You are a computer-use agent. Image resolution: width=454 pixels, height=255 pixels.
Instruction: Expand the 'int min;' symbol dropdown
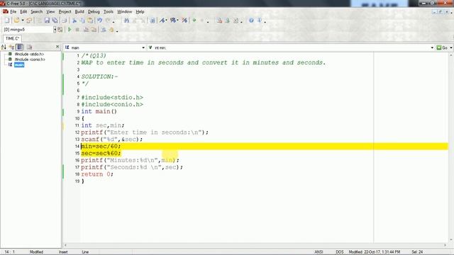pyautogui.click(x=432, y=47)
